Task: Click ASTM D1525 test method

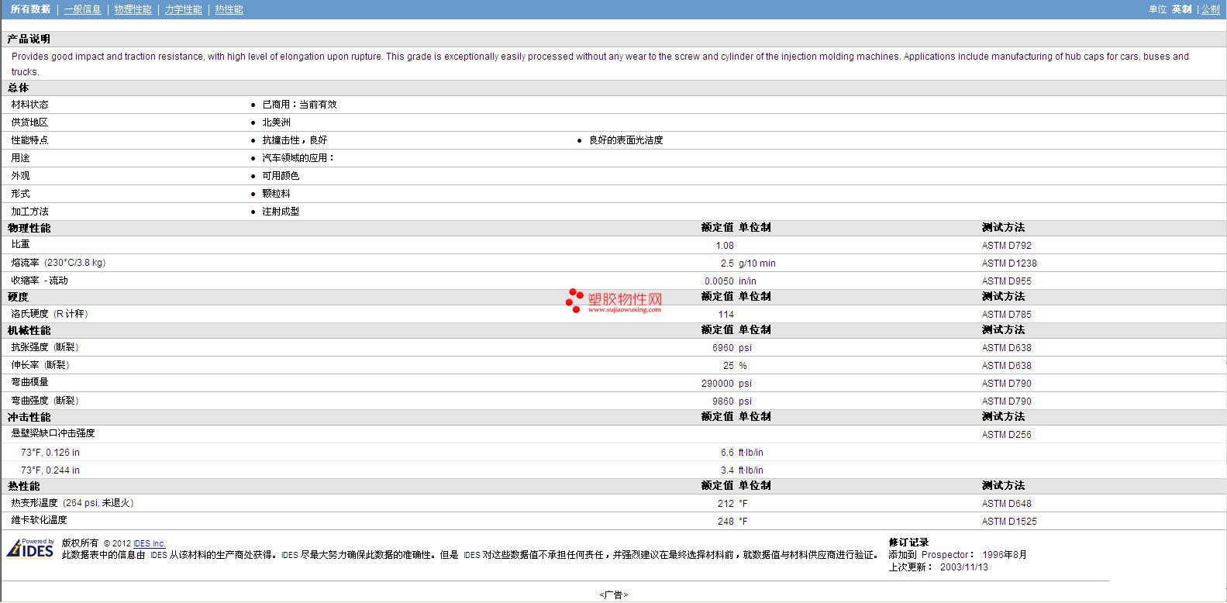Action: (x=1008, y=522)
